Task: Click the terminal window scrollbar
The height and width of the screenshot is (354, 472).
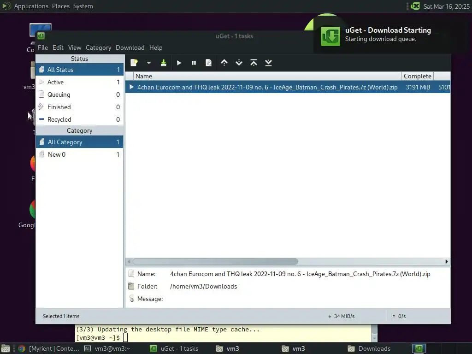Action: point(374,333)
